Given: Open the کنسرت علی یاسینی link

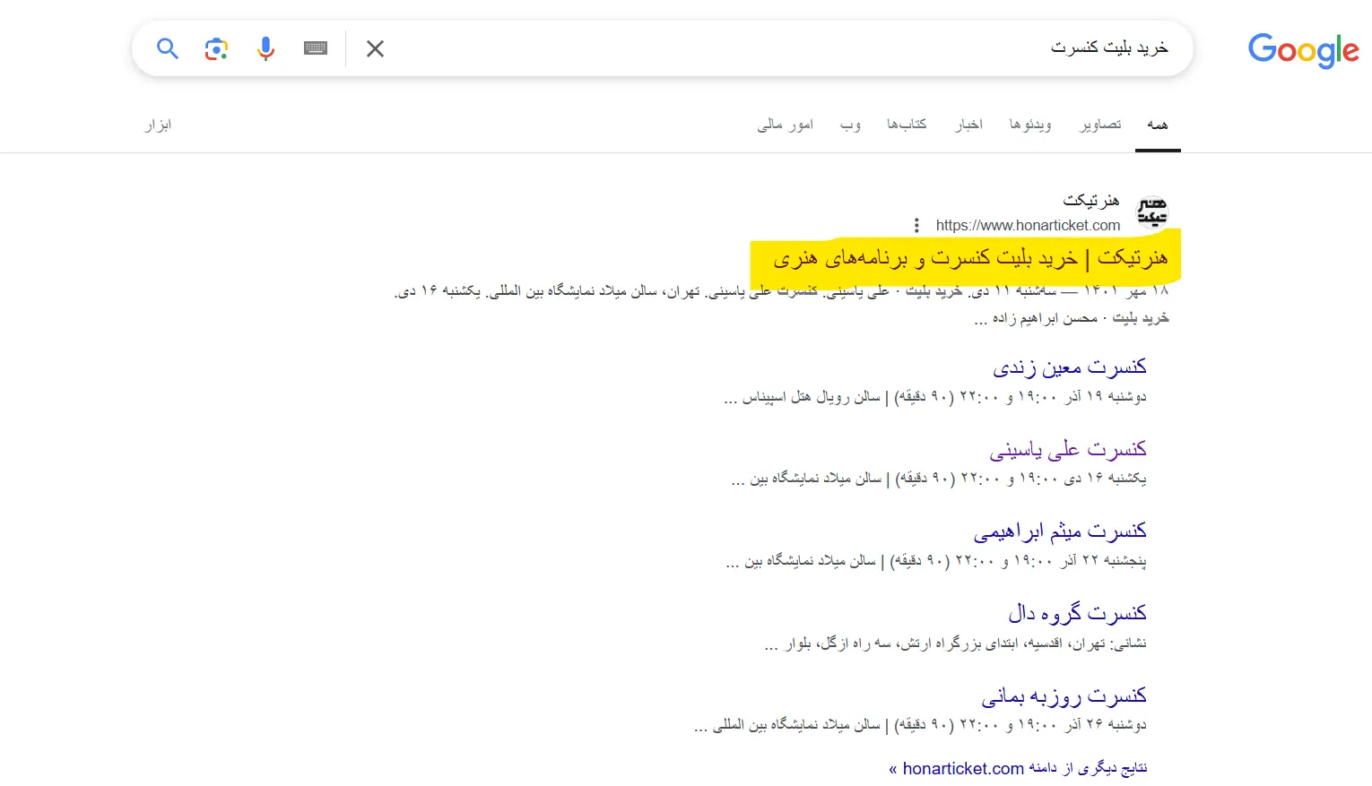Looking at the screenshot, I should [x=1068, y=449].
